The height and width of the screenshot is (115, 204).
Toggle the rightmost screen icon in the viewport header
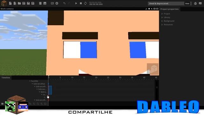(x=157, y=9)
